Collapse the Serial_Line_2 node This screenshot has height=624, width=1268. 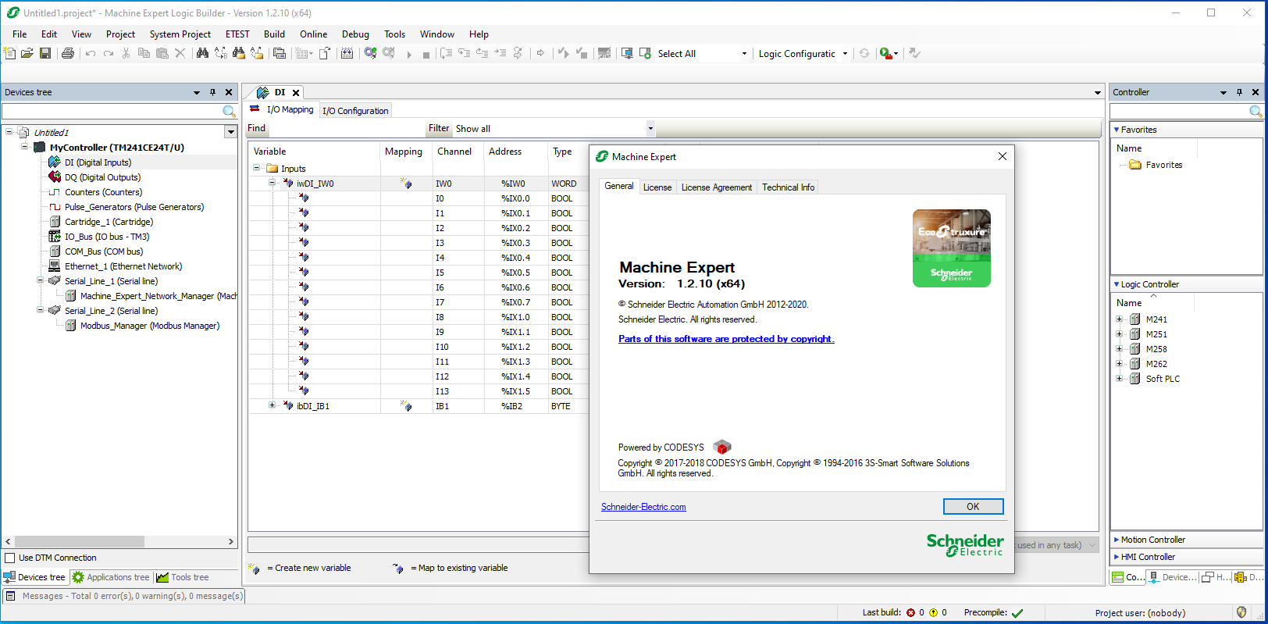(x=40, y=310)
